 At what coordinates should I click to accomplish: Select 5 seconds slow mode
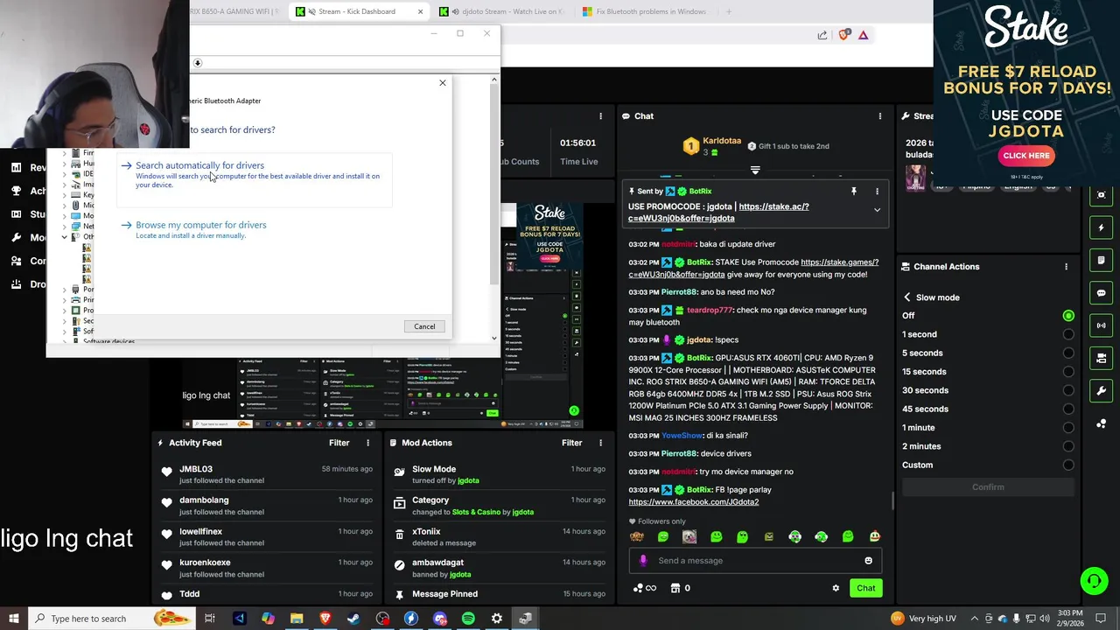pyautogui.click(x=1068, y=353)
